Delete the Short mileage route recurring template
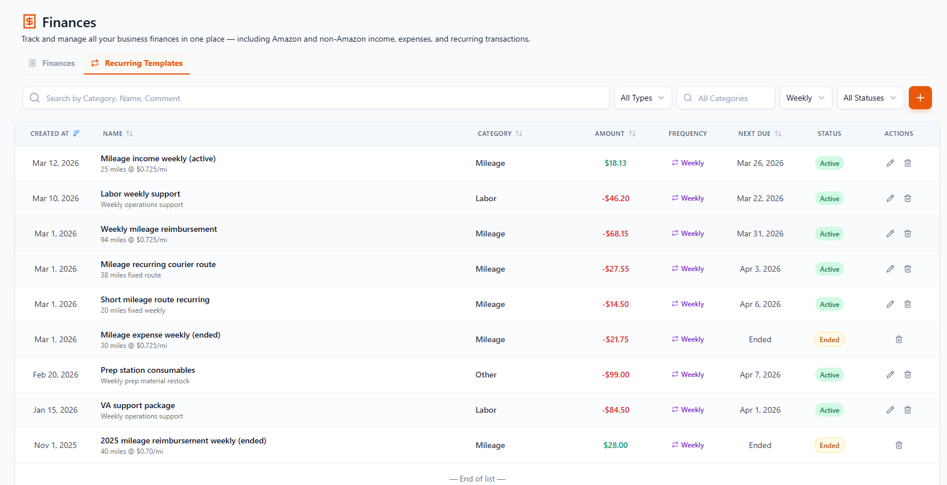The width and height of the screenshot is (947, 485). point(908,304)
